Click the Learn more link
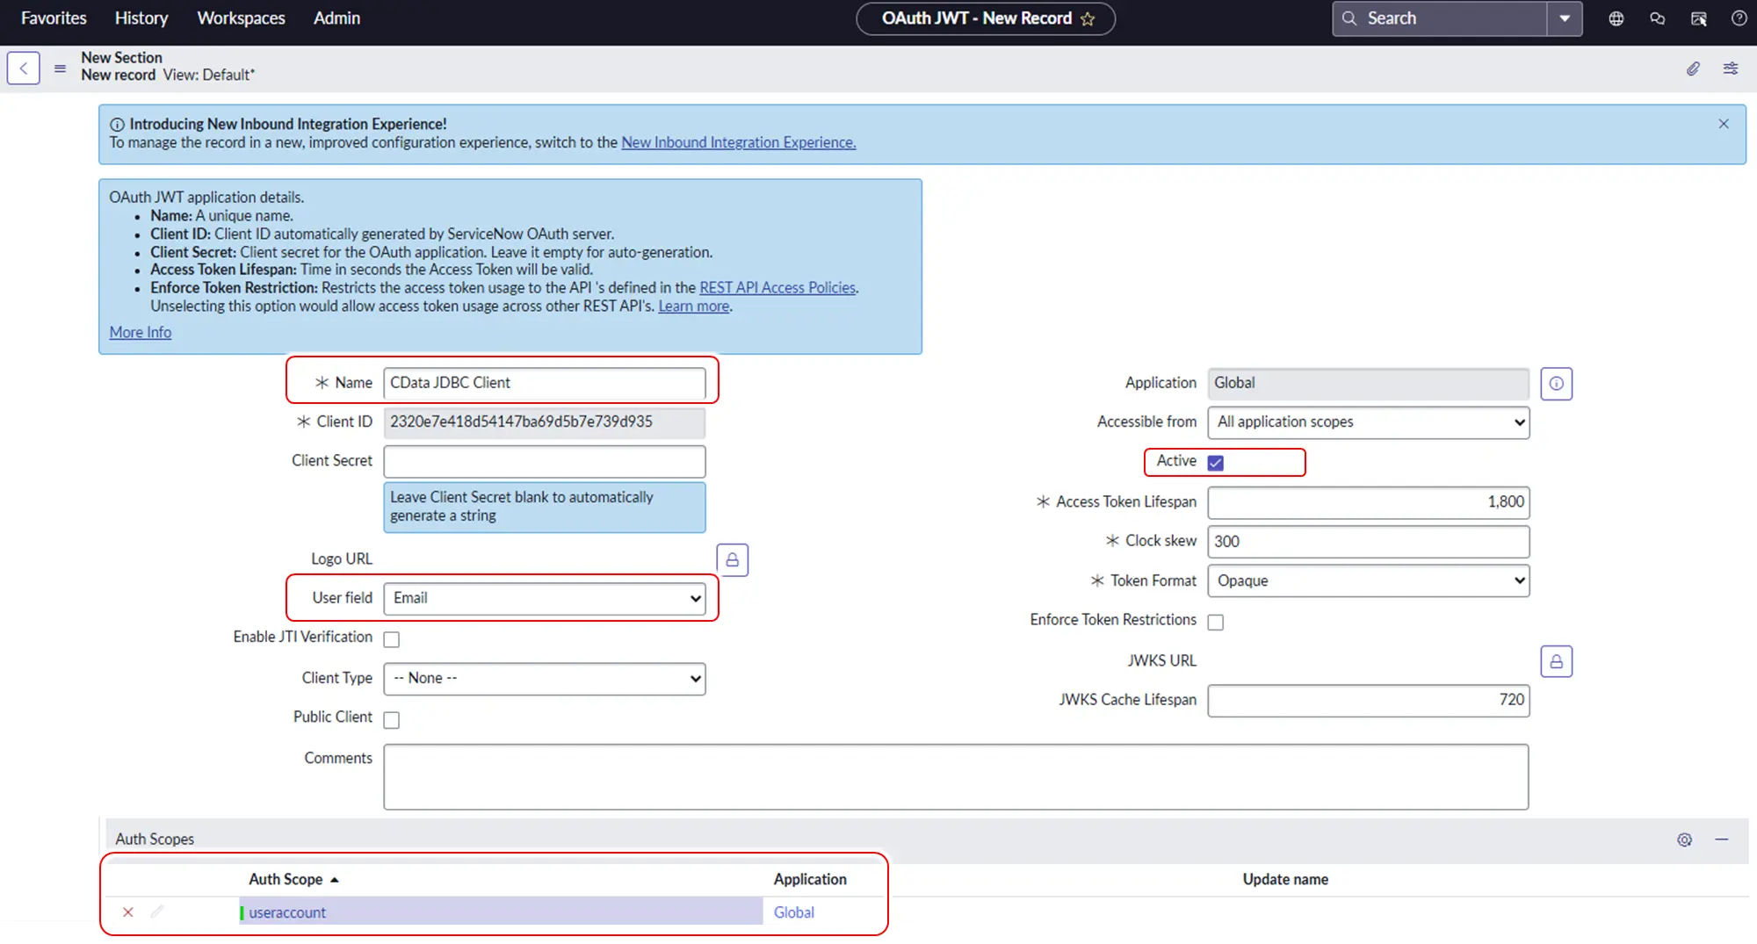The width and height of the screenshot is (1757, 944). pos(694,306)
